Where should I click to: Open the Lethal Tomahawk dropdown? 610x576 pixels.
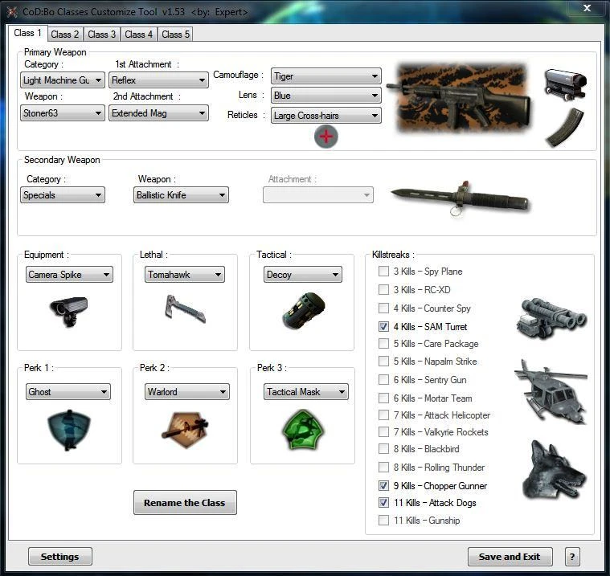[x=184, y=275]
